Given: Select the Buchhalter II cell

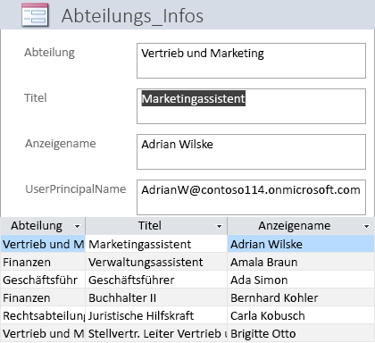Looking at the screenshot, I should tap(156, 297).
